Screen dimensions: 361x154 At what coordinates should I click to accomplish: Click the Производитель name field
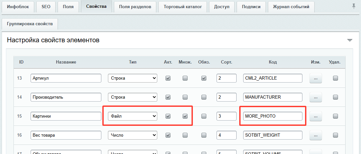(x=66, y=97)
